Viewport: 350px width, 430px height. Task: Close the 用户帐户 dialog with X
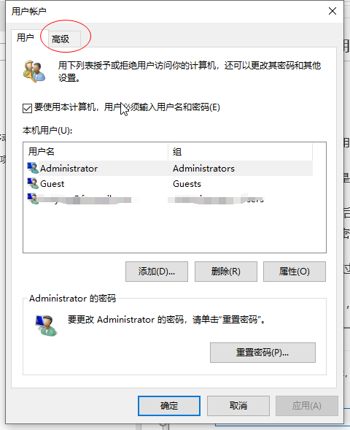click(332, 11)
